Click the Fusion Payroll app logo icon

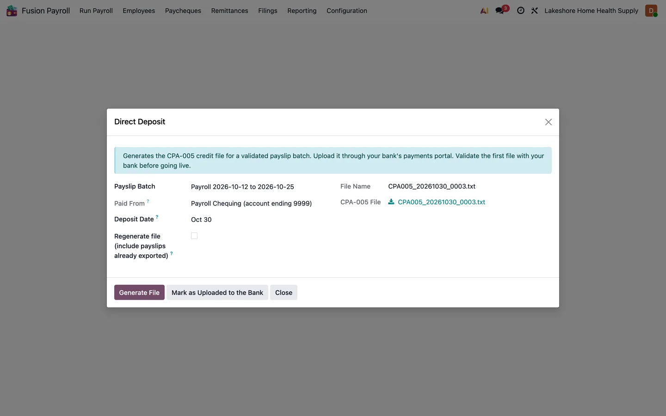point(12,11)
